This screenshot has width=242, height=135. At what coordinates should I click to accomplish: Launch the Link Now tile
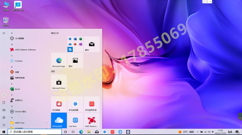click(x=75, y=120)
